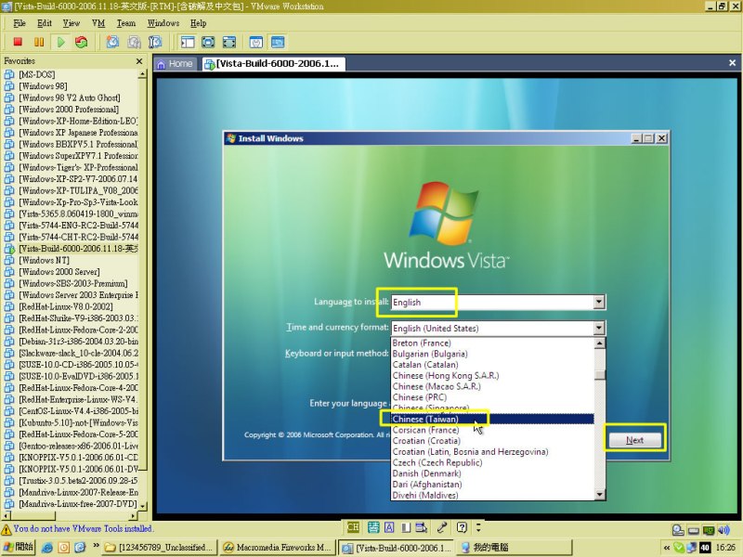Expand hidden tray icons with chevron
Viewport: 743px width, 557px height.
pyautogui.click(x=667, y=548)
